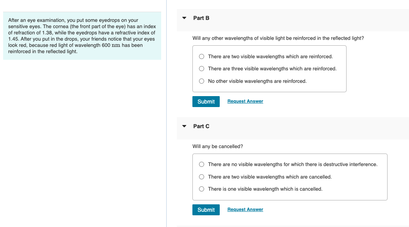Click "After an eye examination" opening sentence
The image size is (409, 227).
pyautogui.click(x=34, y=20)
